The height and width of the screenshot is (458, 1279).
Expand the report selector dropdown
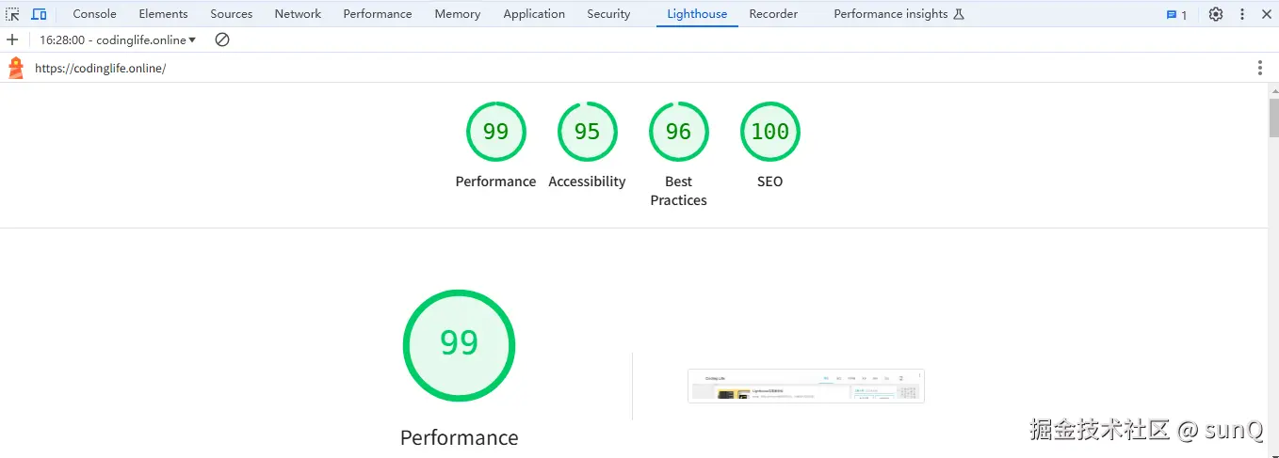click(x=118, y=39)
